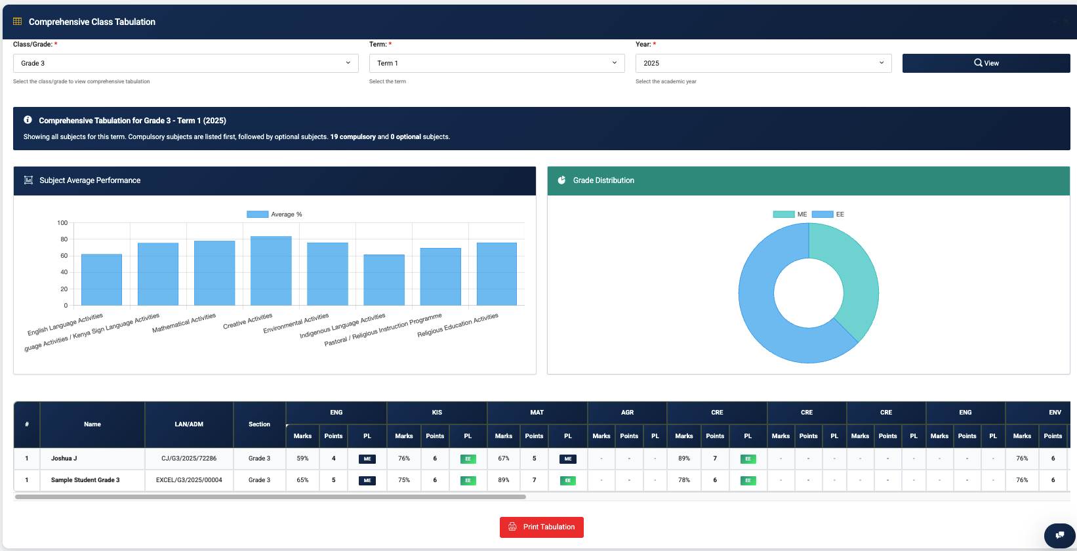1077x551 pixels.
Task: Hide the EE series via its legend
Action: click(x=828, y=214)
